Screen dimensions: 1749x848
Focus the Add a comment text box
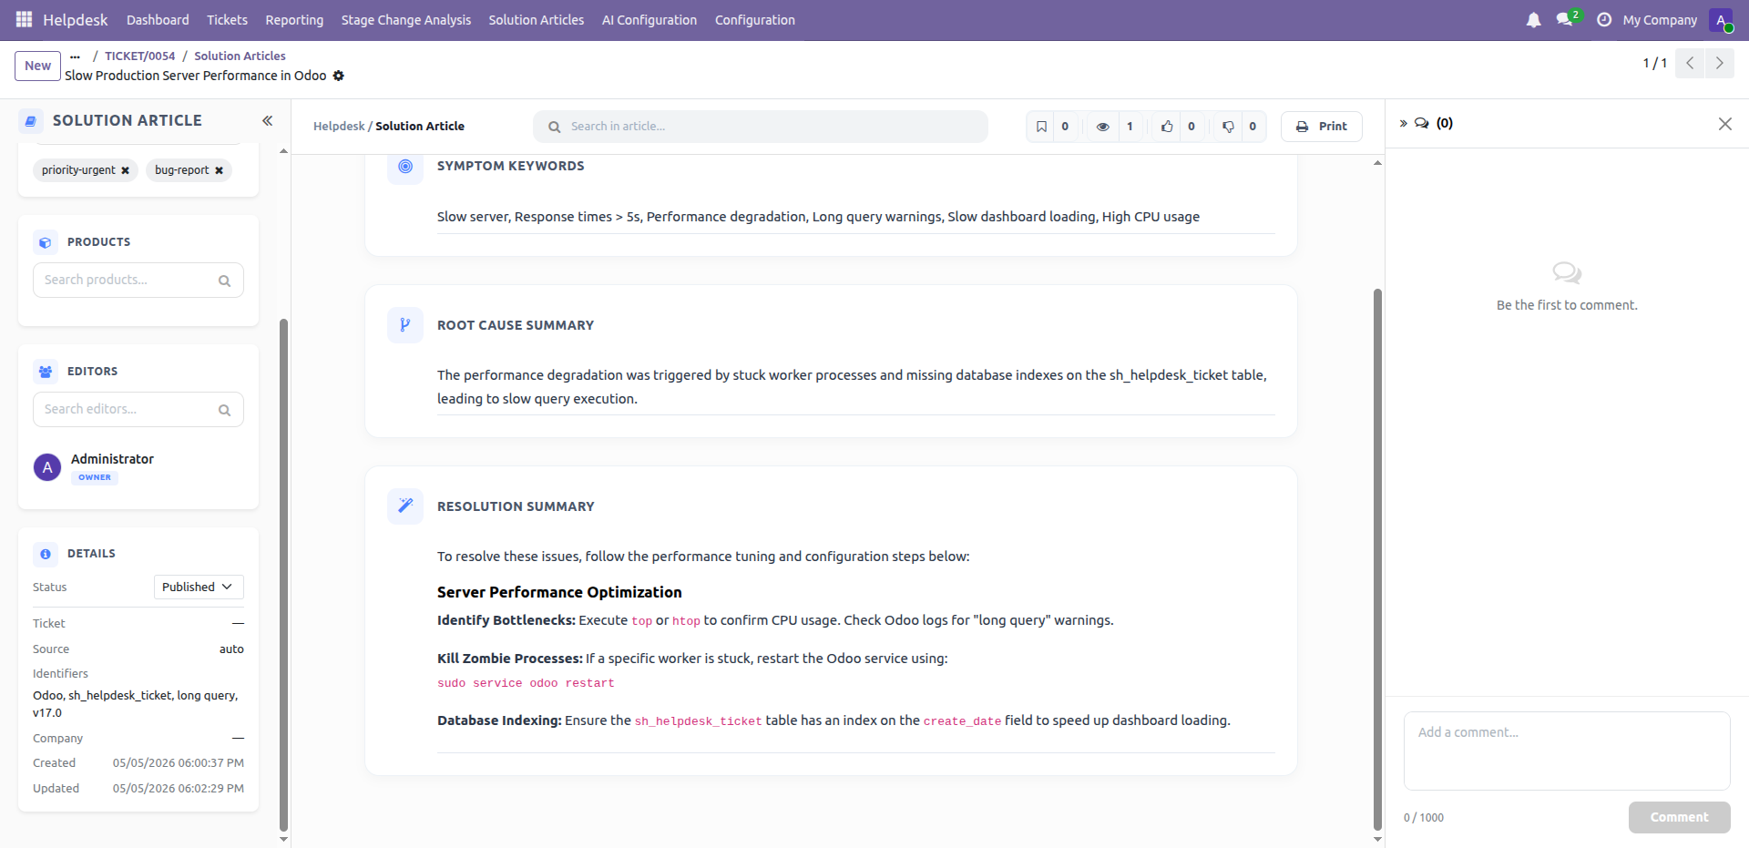(x=1567, y=751)
